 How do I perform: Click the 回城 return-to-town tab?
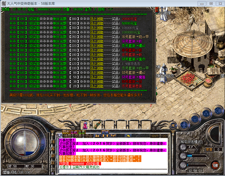[x=105, y=132]
